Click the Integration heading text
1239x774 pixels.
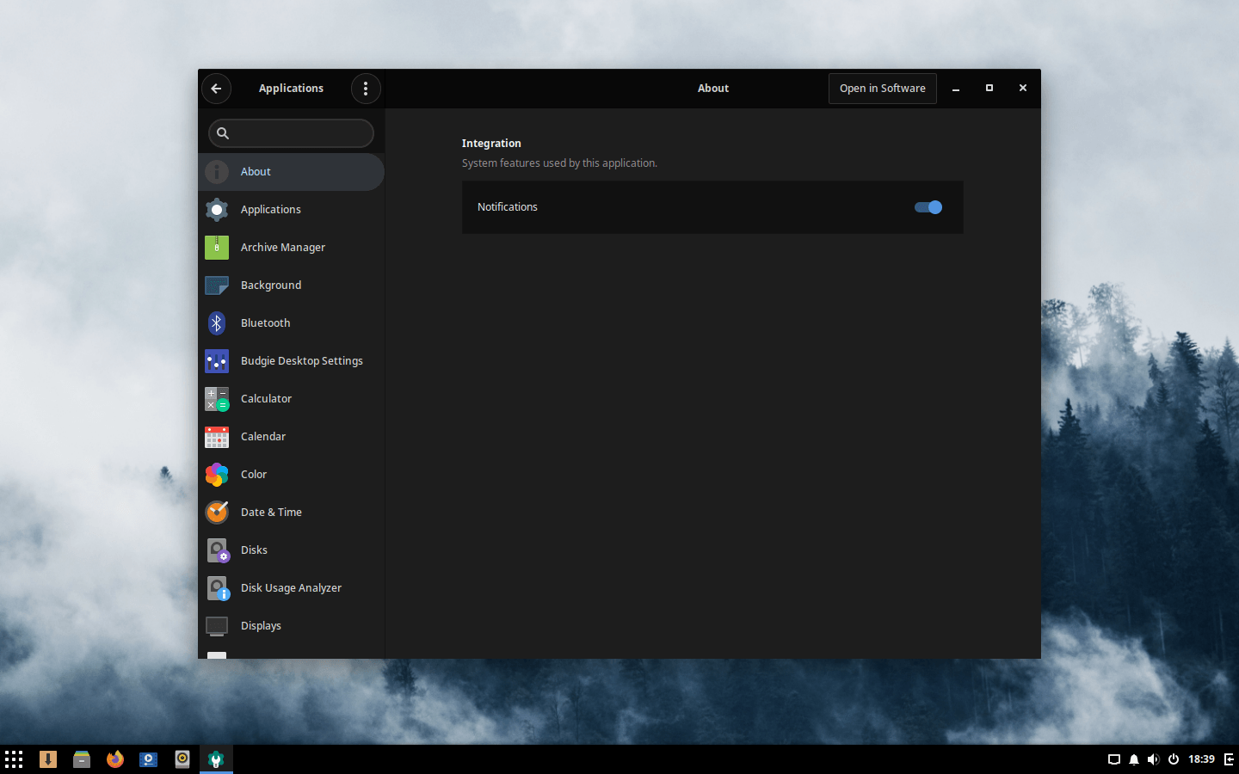pyautogui.click(x=491, y=144)
